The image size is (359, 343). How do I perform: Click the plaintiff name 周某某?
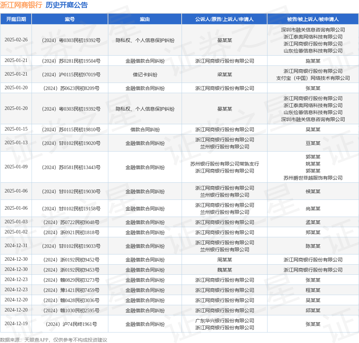point(225,260)
